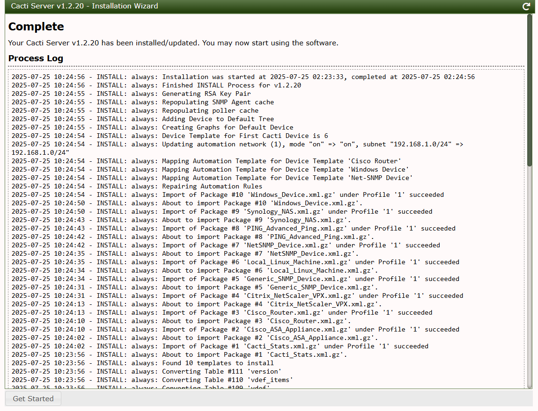This screenshot has height=411, width=538.
Task: Click the Installation Wizard title text
Action: 84,6
